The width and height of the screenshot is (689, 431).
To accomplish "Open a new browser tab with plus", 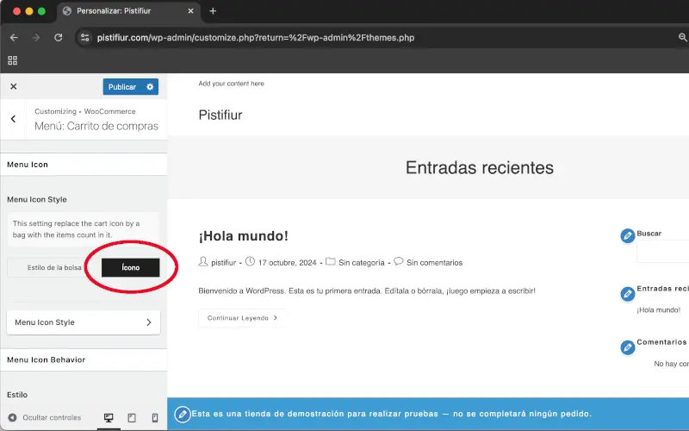I will [213, 11].
